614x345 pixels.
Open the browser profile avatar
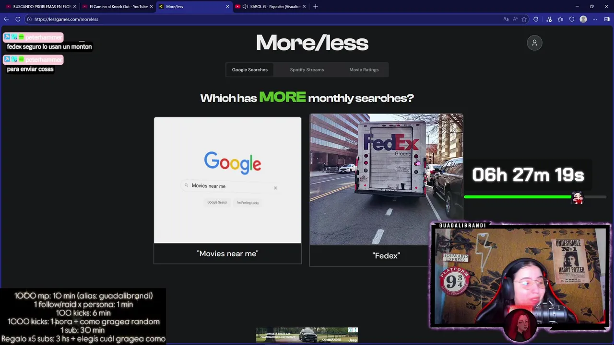click(583, 19)
